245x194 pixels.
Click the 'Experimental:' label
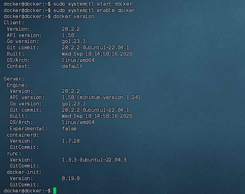pos(28,129)
